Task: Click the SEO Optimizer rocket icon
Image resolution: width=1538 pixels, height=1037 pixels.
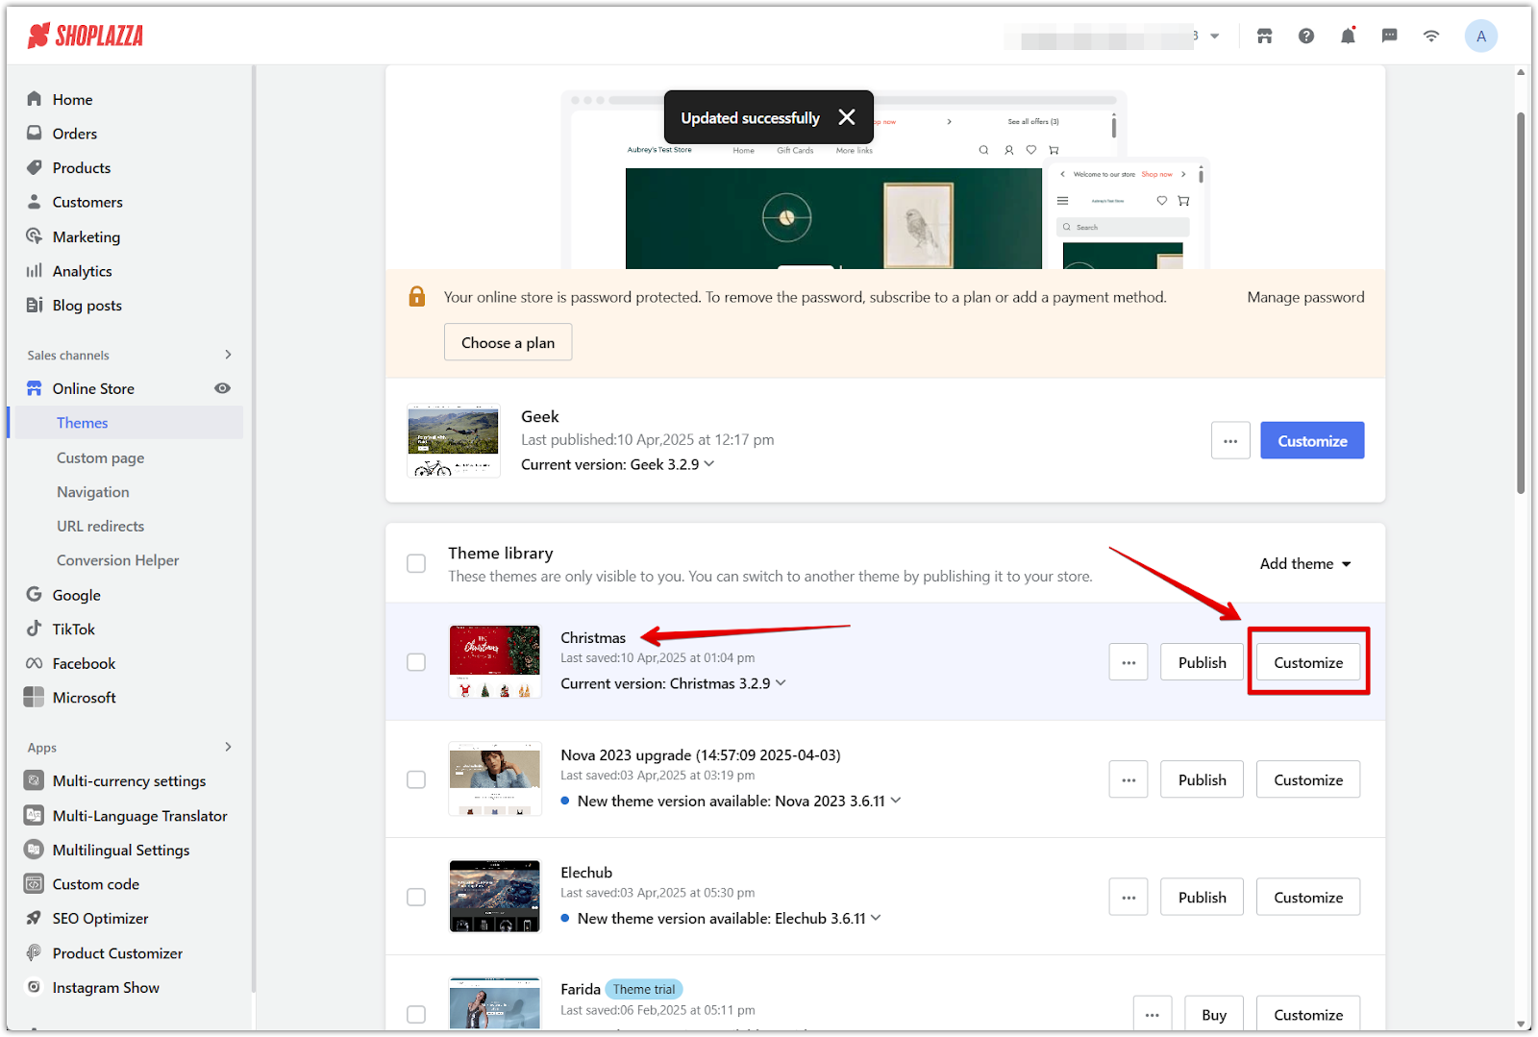Action: (35, 918)
